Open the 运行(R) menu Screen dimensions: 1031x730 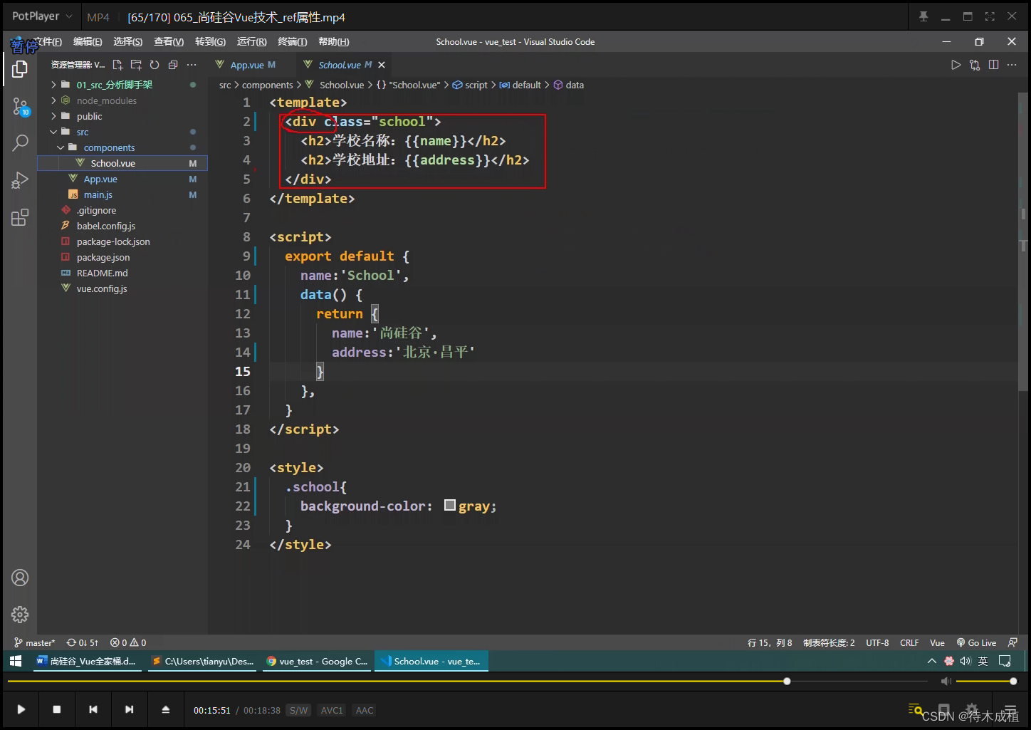click(251, 42)
